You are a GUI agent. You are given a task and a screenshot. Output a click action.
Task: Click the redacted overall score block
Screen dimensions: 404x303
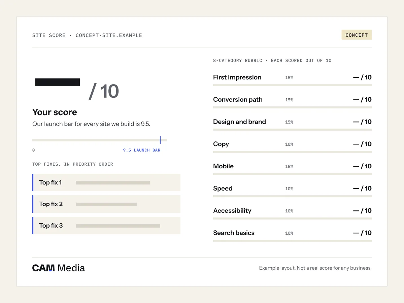pos(58,82)
